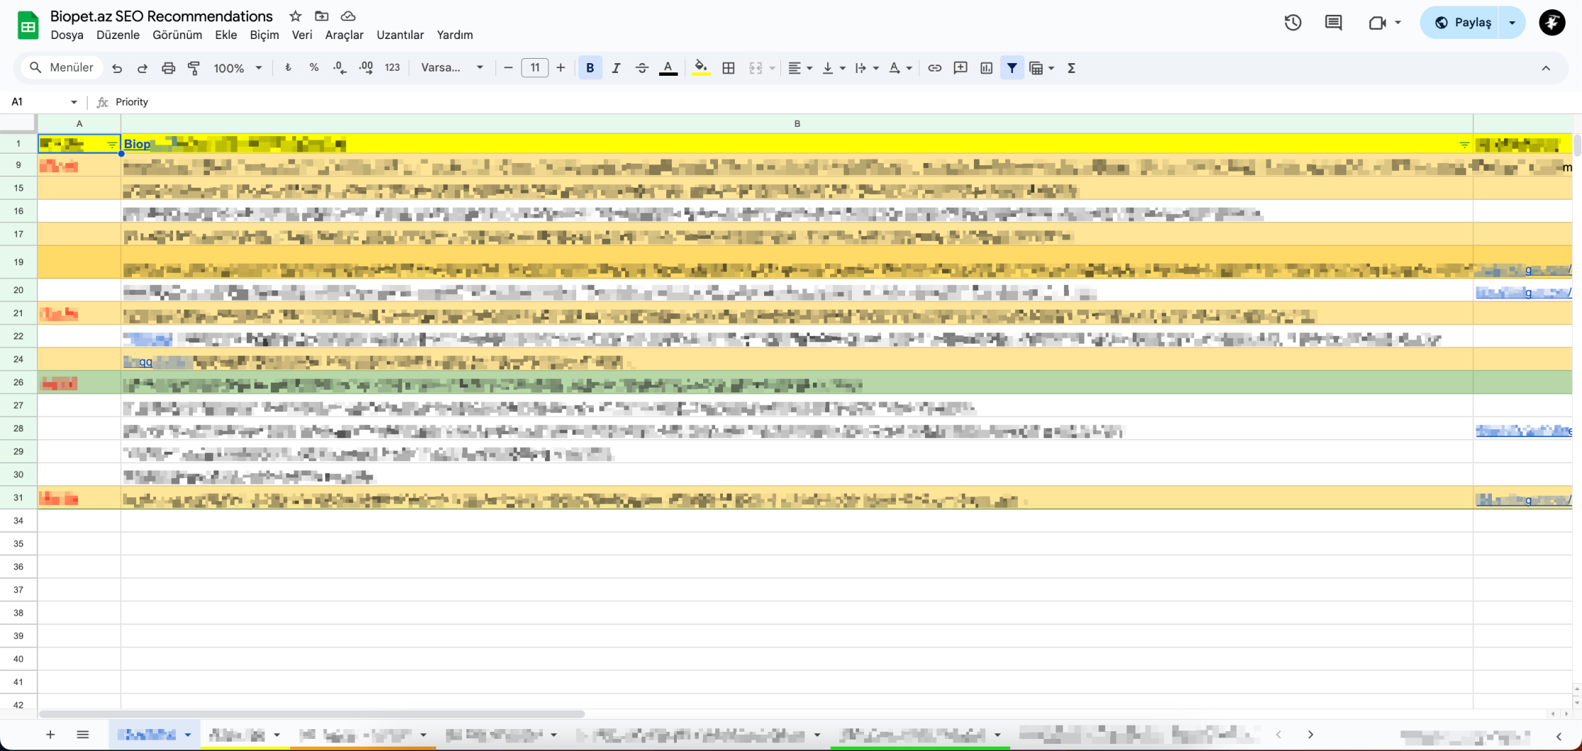Click the Google Sheets home logo
Viewport: 1582px width, 751px height.
(28, 26)
